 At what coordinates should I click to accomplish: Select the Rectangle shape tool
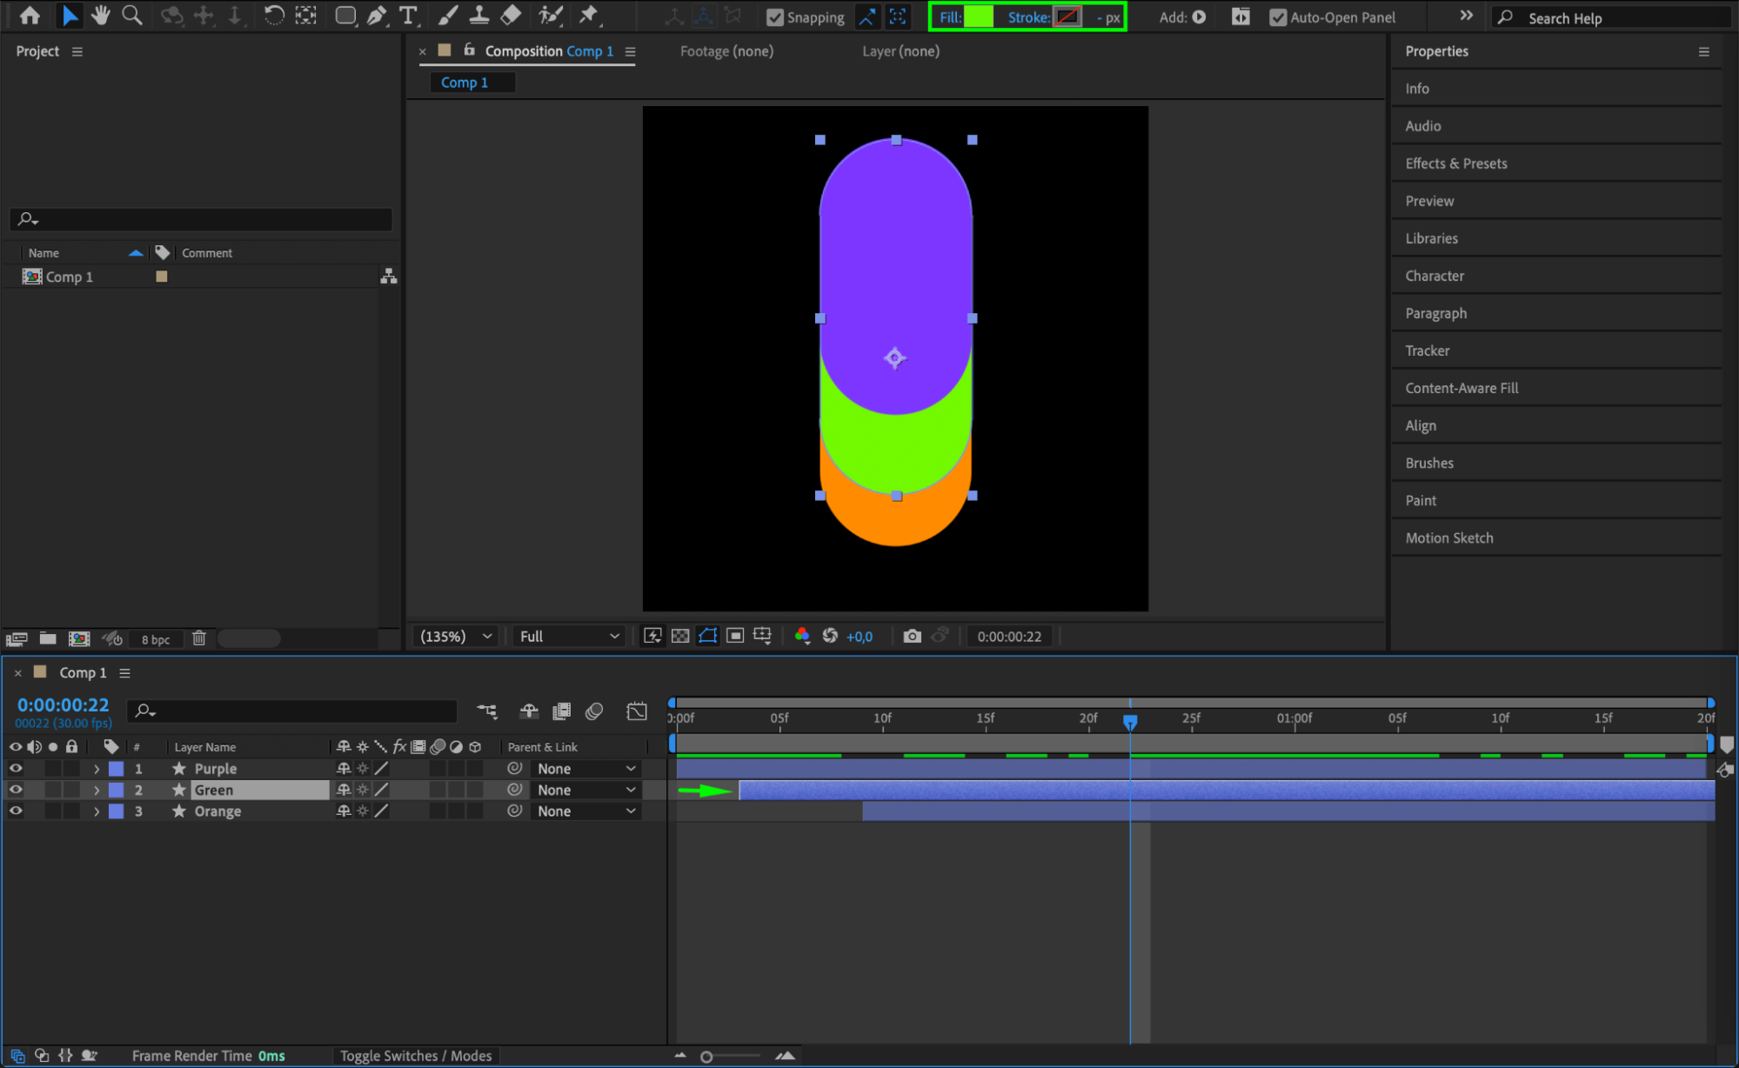(345, 16)
